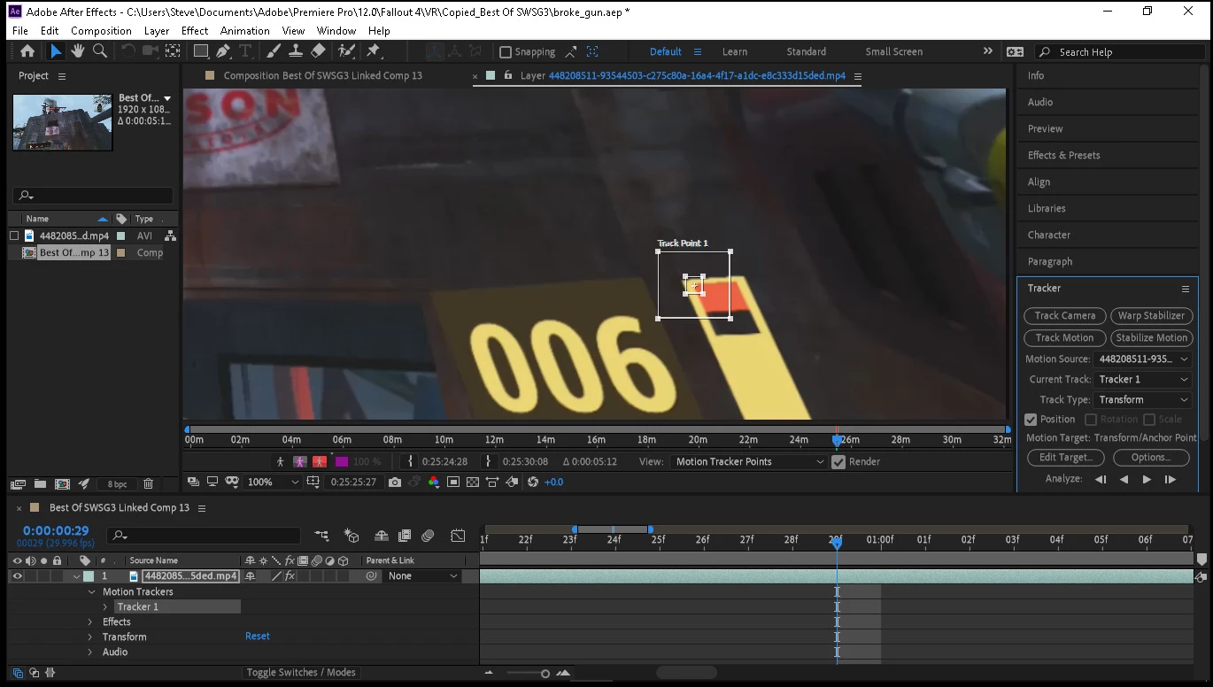Collapse the Motion Trackers group
Viewport: 1213px width, 687px height.
tap(90, 592)
